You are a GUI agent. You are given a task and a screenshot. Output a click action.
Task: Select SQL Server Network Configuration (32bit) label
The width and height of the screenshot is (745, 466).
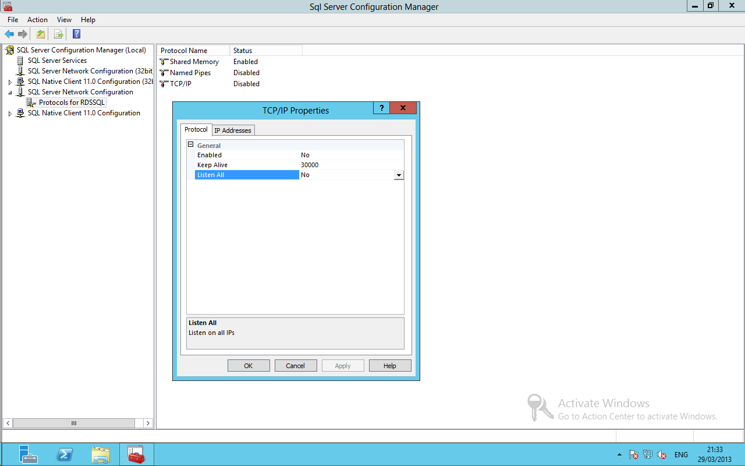click(90, 71)
